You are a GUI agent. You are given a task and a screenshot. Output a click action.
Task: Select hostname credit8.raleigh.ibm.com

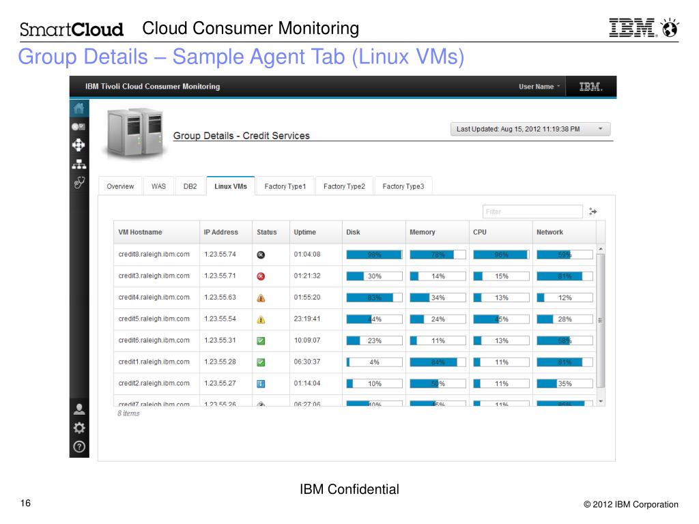click(154, 254)
